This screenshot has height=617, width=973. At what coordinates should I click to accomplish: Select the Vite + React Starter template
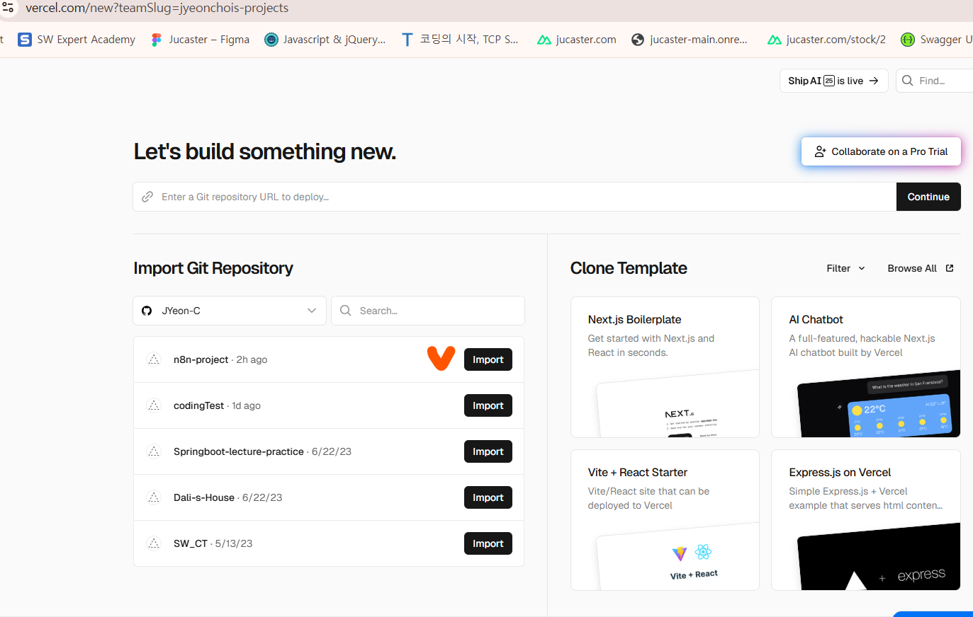665,520
